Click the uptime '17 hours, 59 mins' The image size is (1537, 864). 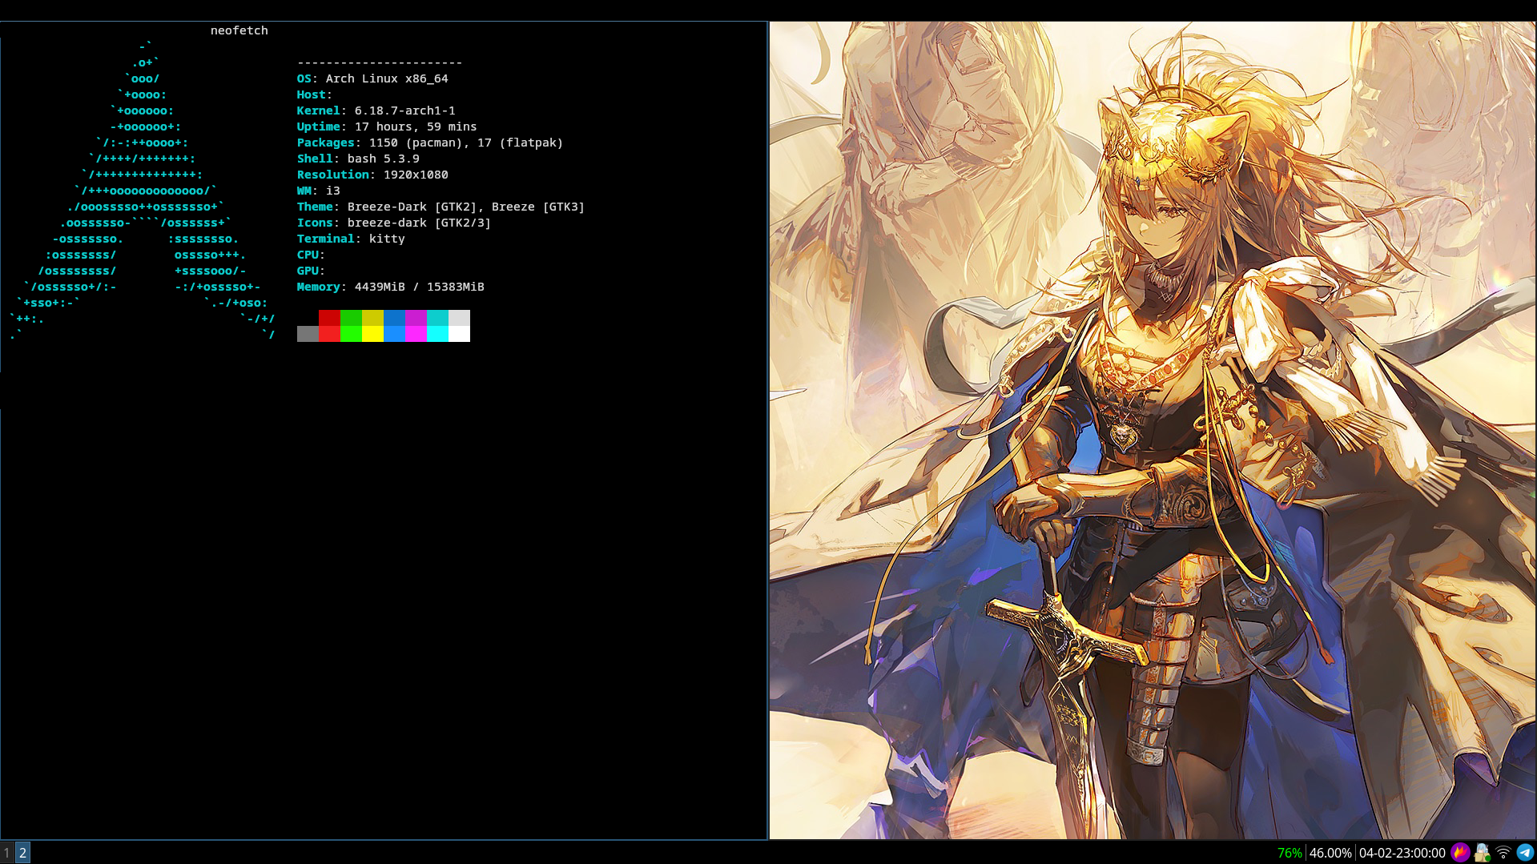click(x=416, y=127)
